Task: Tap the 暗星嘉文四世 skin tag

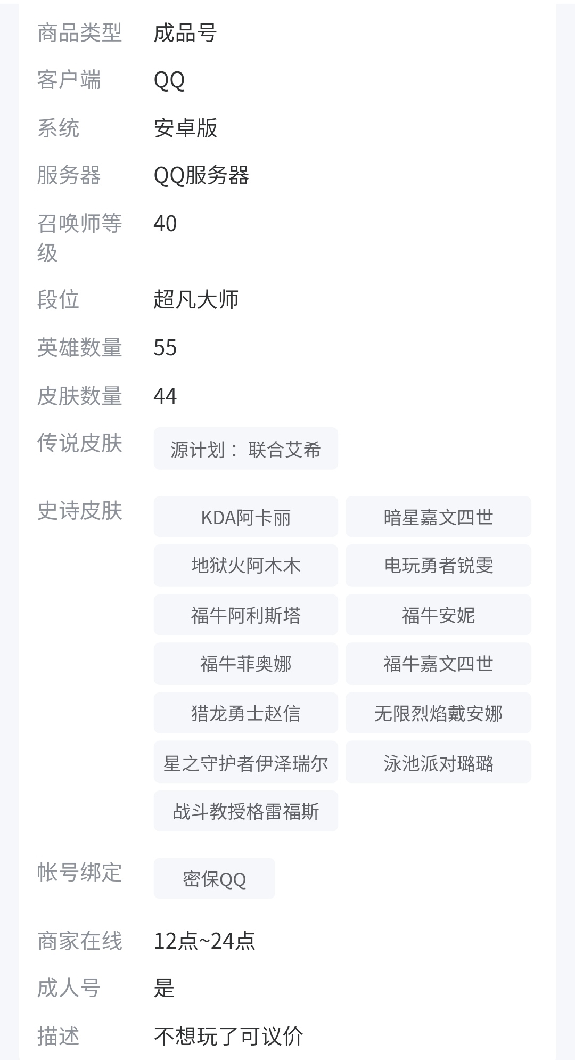Action: pos(438,517)
